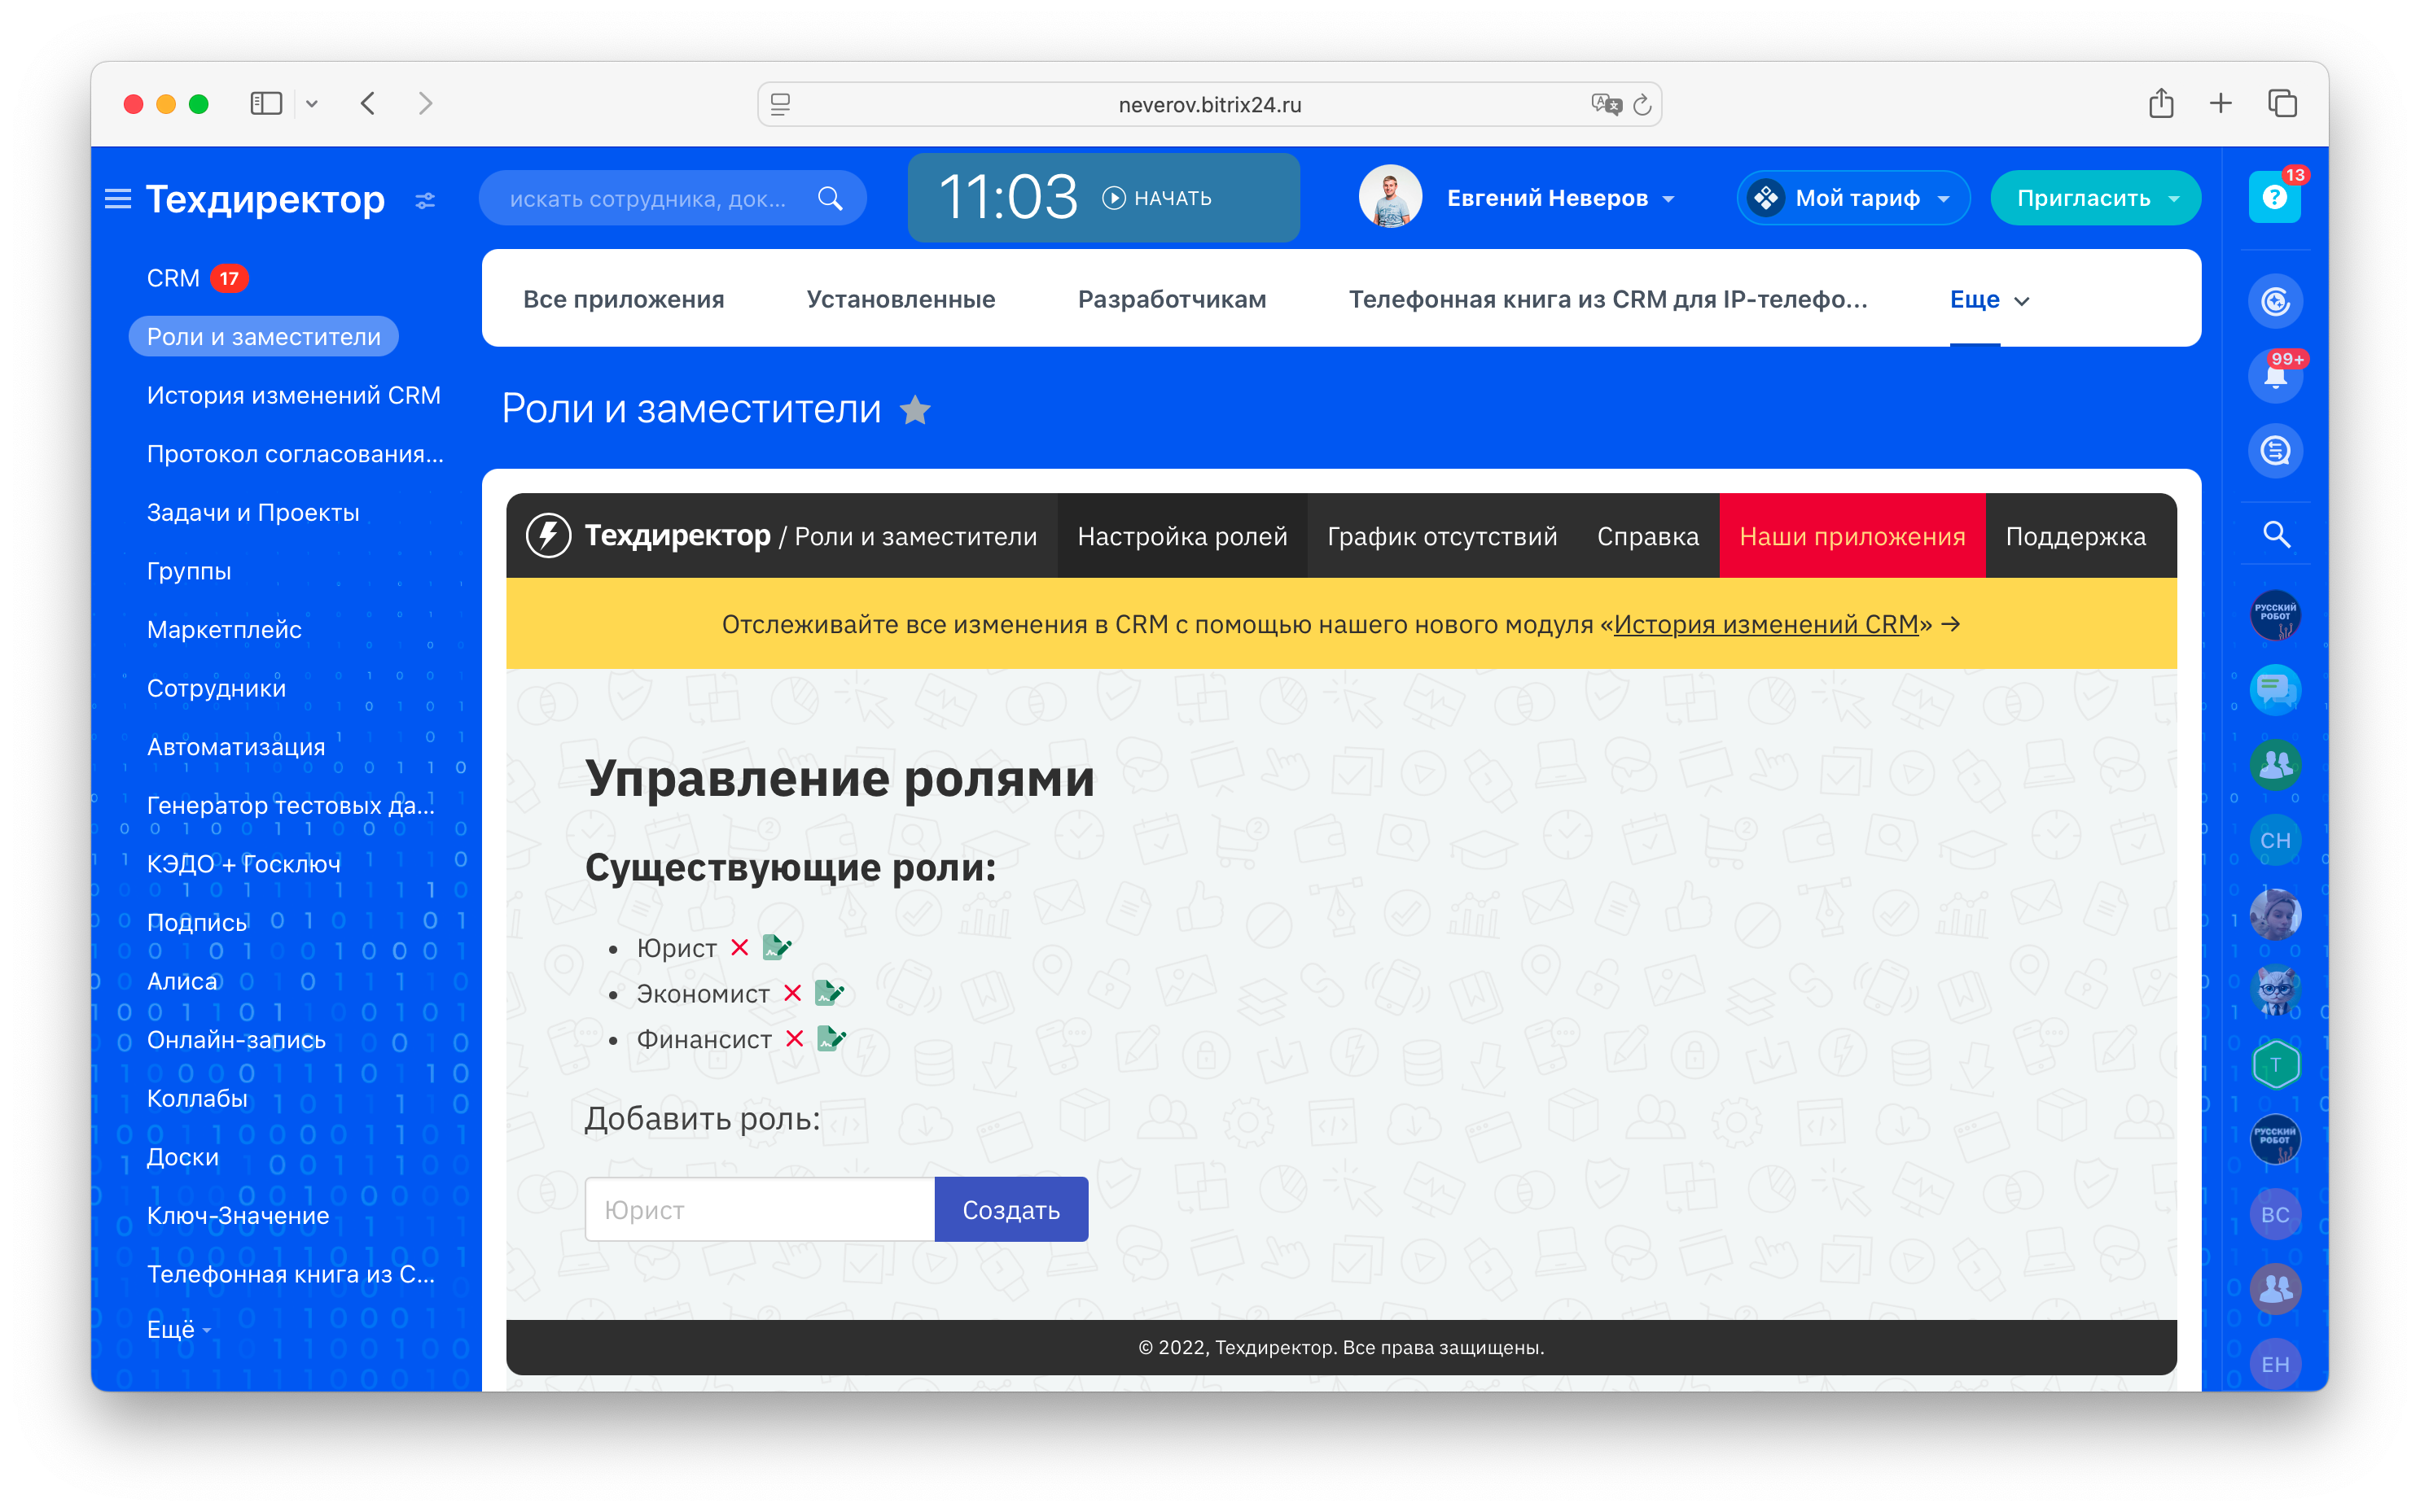Image resolution: width=2420 pixels, height=1512 pixels.
Task: Switch to the График отсутствий tab
Action: [1441, 536]
